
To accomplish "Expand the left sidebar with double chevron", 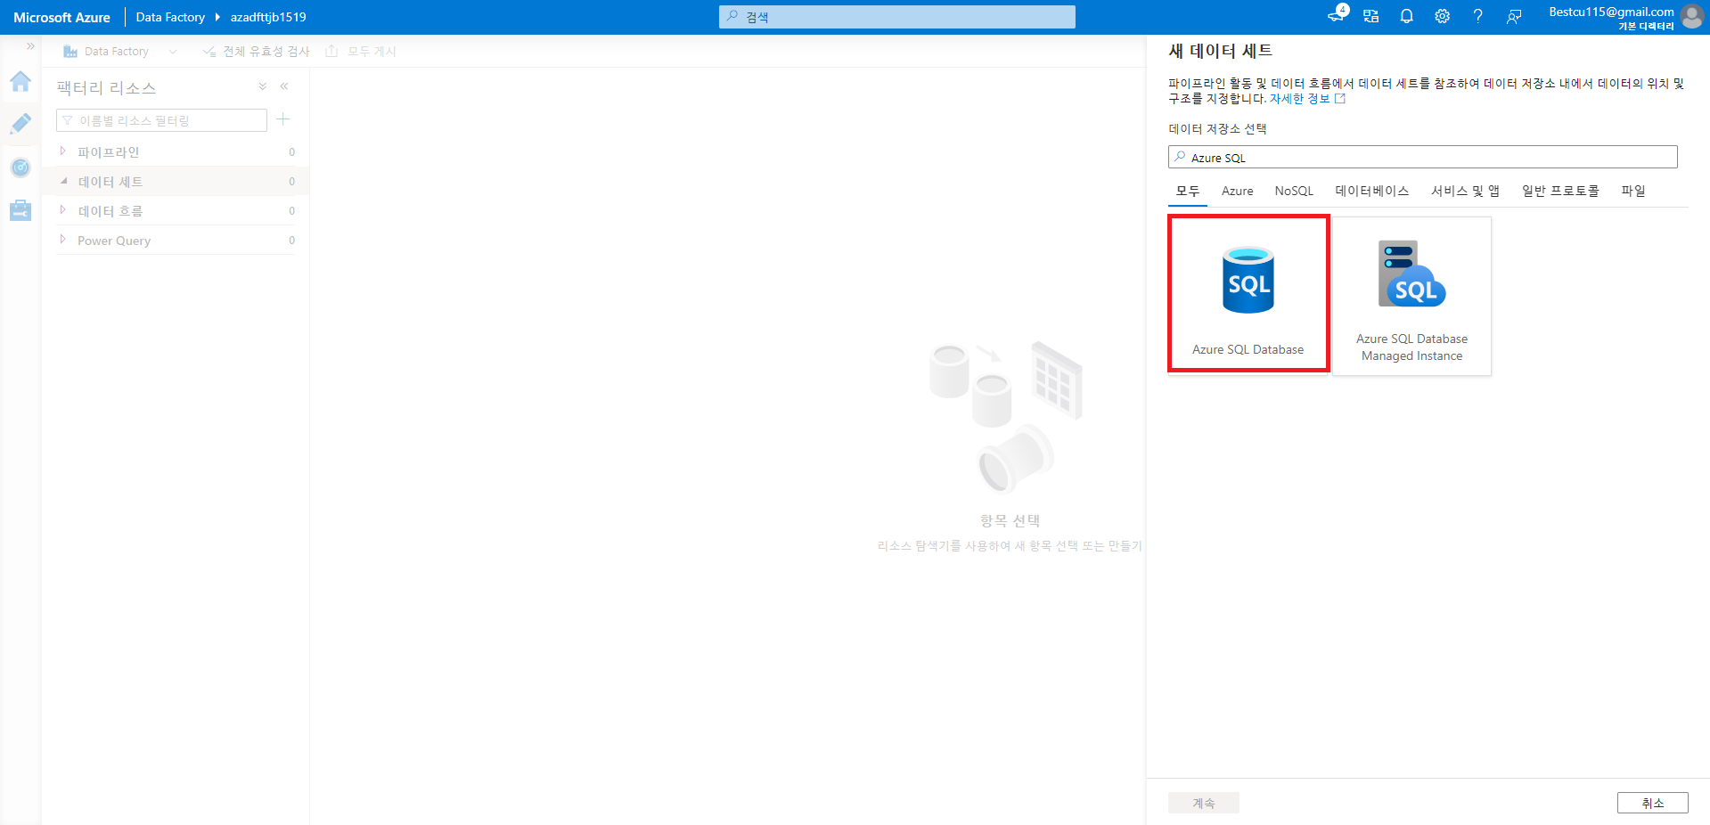I will point(30,46).
